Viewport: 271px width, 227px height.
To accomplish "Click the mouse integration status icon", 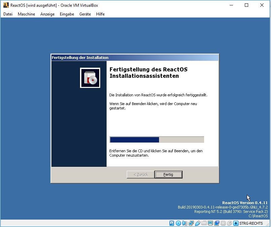I will (x=230, y=223).
